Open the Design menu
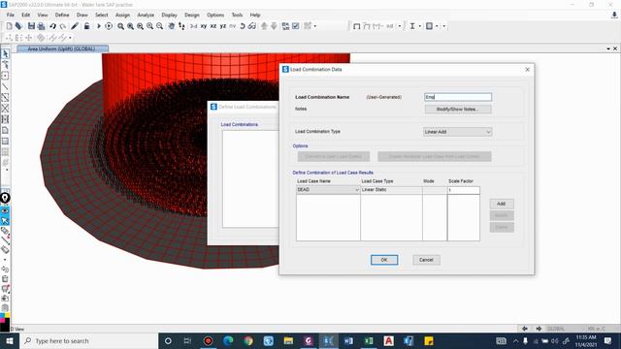The height and width of the screenshot is (349, 621). [x=192, y=16]
